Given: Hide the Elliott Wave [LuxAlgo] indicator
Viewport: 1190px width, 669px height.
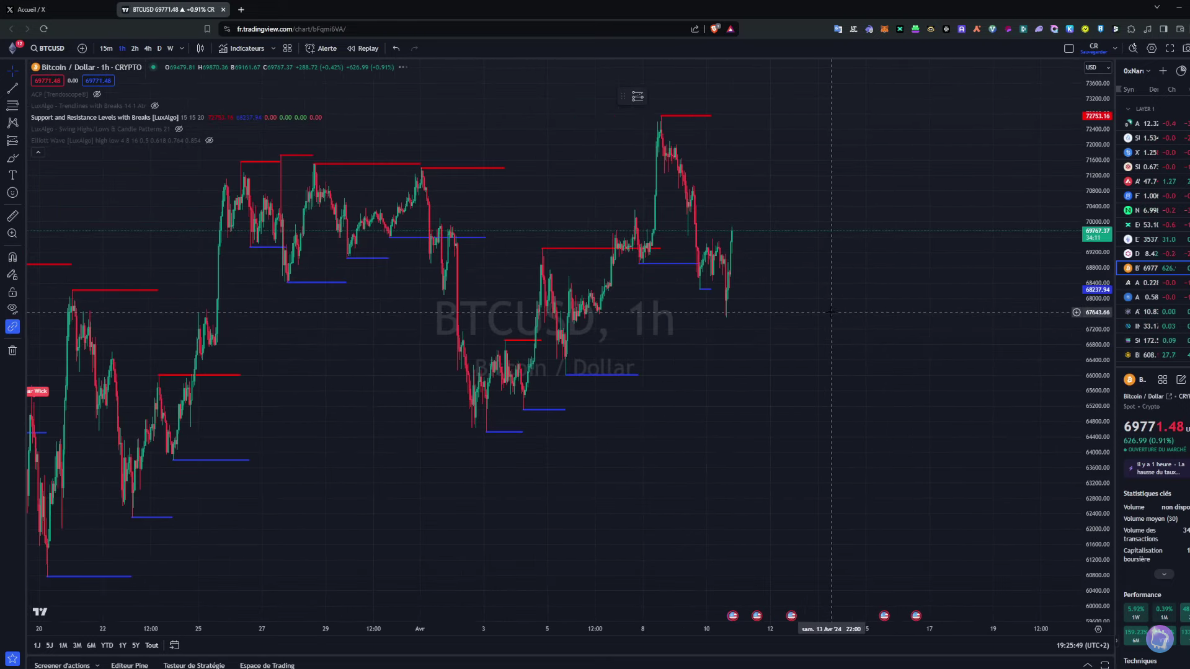Looking at the screenshot, I should [209, 140].
